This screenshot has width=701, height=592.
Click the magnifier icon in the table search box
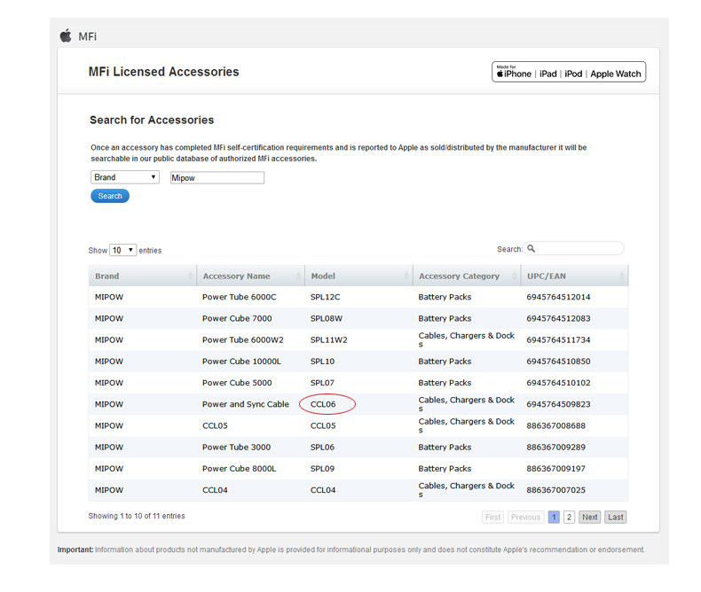coord(532,248)
